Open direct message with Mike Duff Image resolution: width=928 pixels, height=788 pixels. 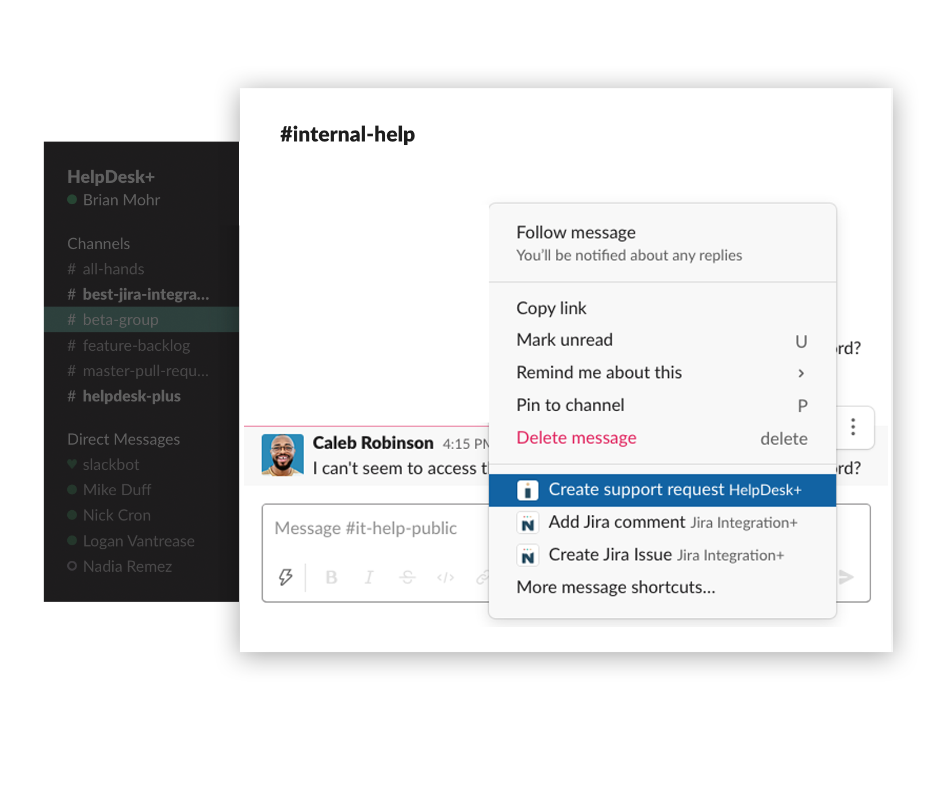[141, 490]
